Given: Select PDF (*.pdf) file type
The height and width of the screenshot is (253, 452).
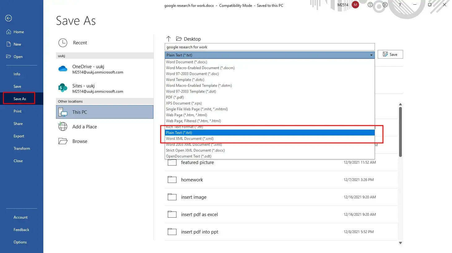Looking at the screenshot, I should coord(270,97).
